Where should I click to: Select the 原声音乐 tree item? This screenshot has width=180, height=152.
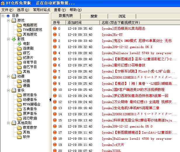[30, 114]
